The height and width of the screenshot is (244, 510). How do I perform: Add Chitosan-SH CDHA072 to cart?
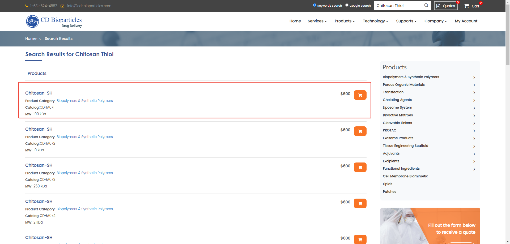[360, 131]
